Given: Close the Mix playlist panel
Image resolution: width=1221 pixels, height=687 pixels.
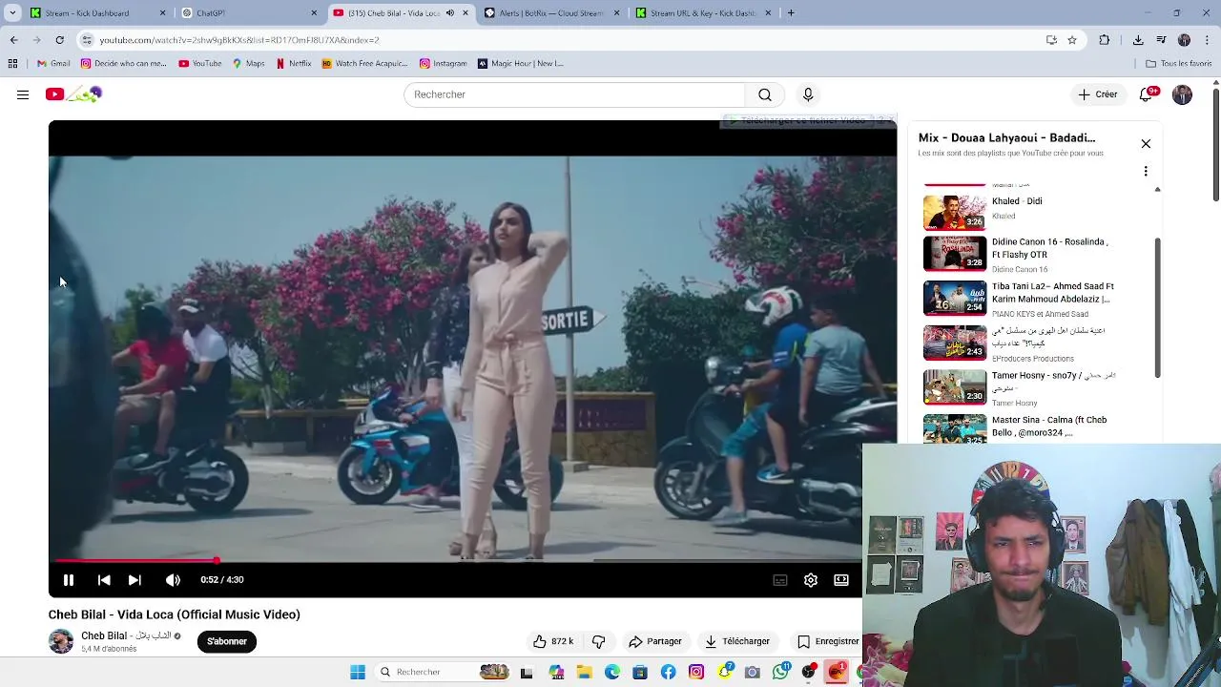Looking at the screenshot, I should pyautogui.click(x=1146, y=143).
